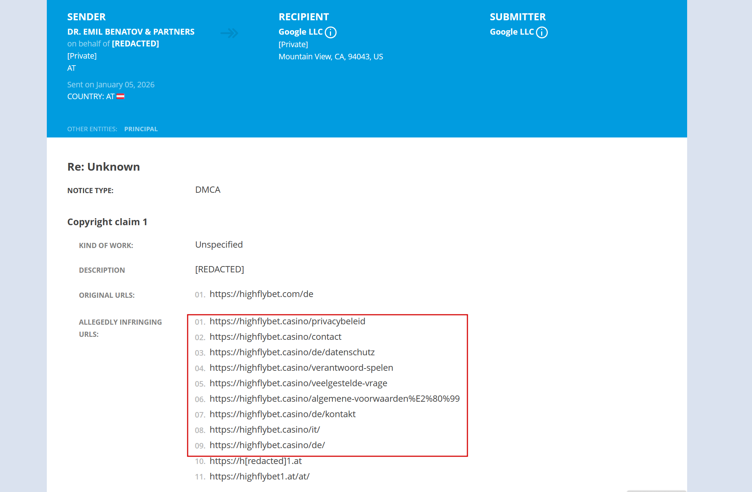This screenshot has height=492, width=752.
Task: Click URL highflybet1.at/at/
Action: coord(260,477)
